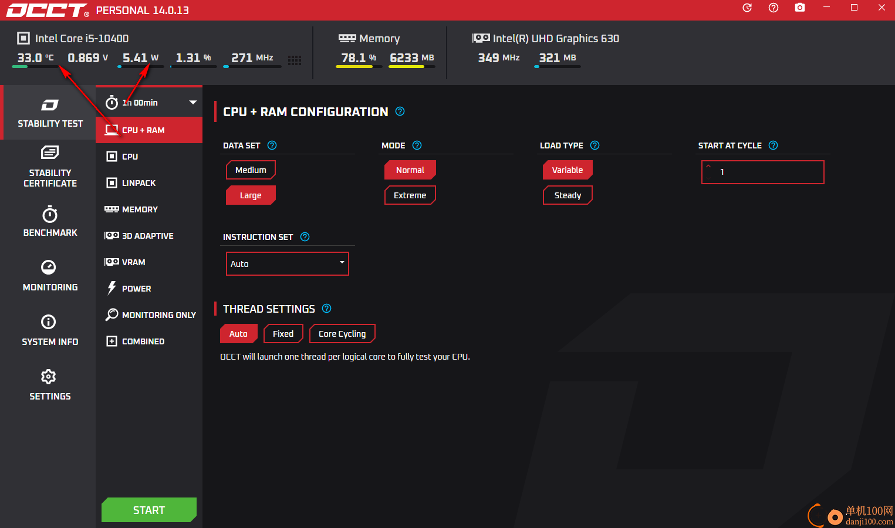Select the Power test
The width and height of the screenshot is (895, 528).
point(149,289)
